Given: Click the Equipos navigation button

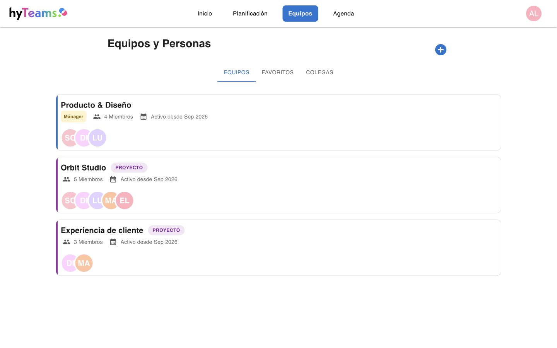Looking at the screenshot, I should point(300,14).
